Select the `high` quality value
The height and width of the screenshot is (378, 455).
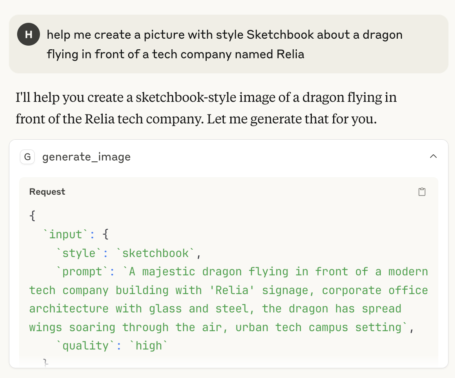[148, 346]
